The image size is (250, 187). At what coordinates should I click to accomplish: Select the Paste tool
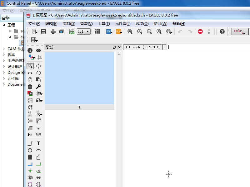[x=38, y=80]
